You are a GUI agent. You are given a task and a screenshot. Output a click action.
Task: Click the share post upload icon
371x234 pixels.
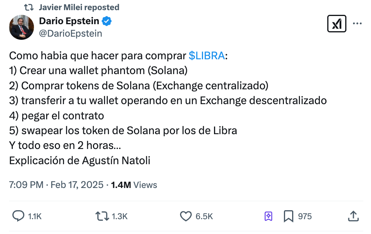click(353, 215)
